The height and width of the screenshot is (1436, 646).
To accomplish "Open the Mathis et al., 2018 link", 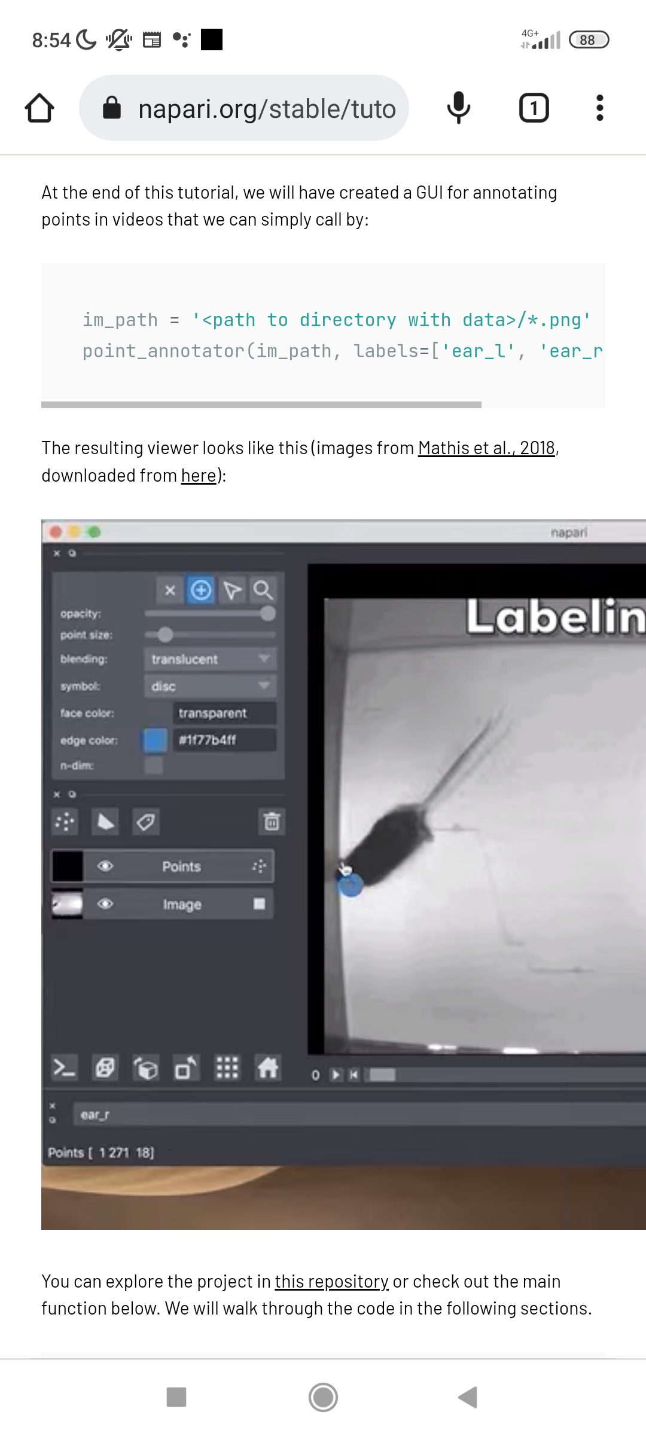I will 486,448.
